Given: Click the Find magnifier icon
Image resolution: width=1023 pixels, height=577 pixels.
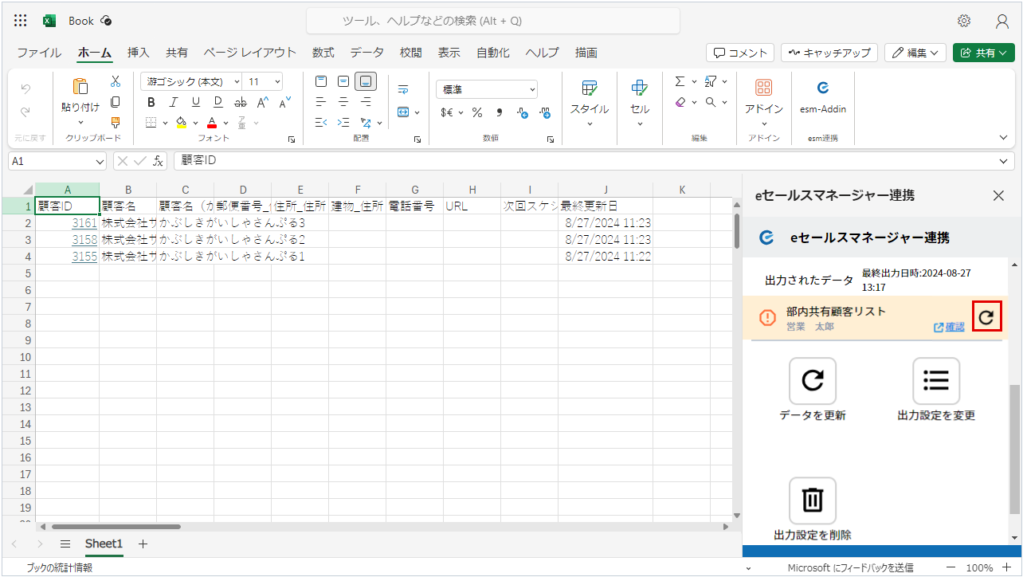Looking at the screenshot, I should 711,102.
